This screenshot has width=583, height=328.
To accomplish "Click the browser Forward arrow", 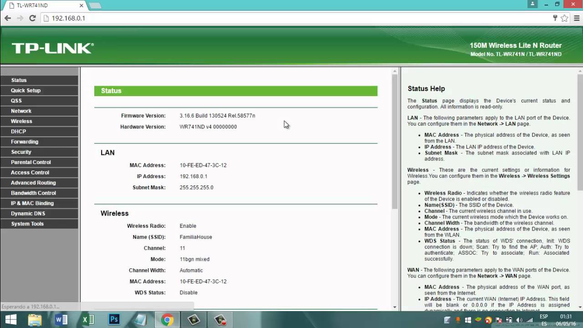I will [x=20, y=18].
